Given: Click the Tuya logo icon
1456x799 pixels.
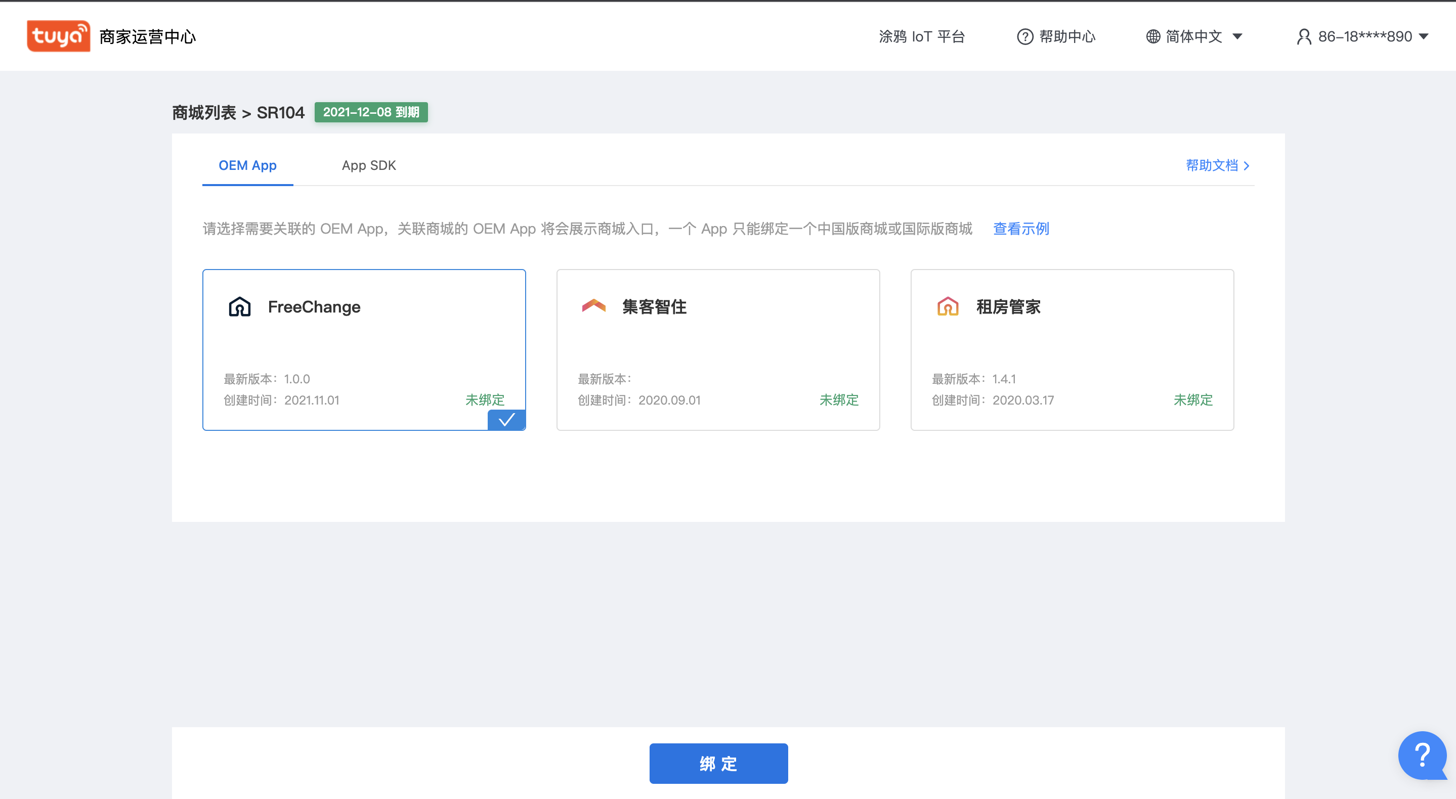Looking at the screenshot, I should click(58, 36).
